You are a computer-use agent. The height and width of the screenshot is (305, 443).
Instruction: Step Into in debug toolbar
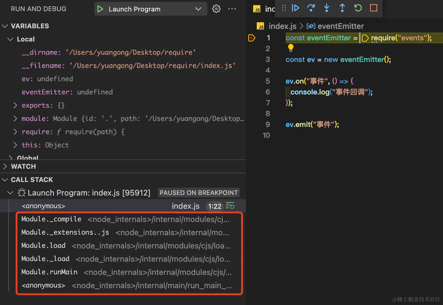click(327, 8)
